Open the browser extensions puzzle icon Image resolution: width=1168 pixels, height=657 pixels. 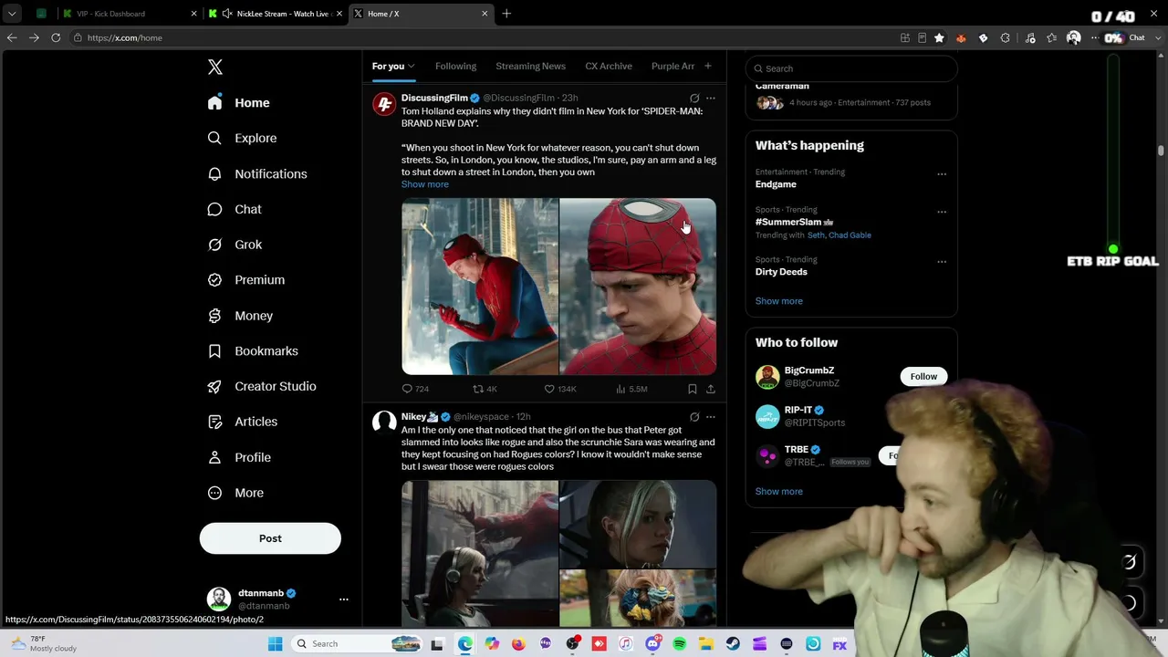[1006, 37]
